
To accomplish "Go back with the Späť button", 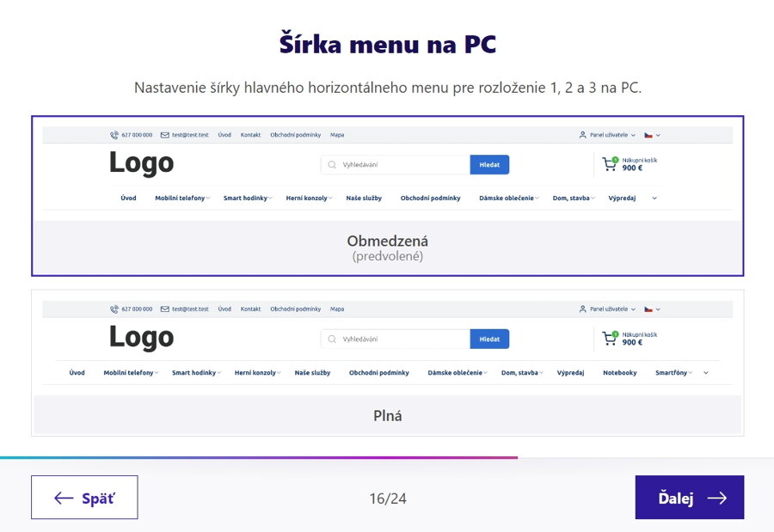I will (x=84, y=498).
